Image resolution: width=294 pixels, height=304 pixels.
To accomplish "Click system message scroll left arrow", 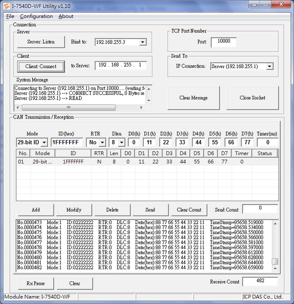I will [18, 107].
